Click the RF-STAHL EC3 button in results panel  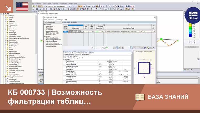192,47
